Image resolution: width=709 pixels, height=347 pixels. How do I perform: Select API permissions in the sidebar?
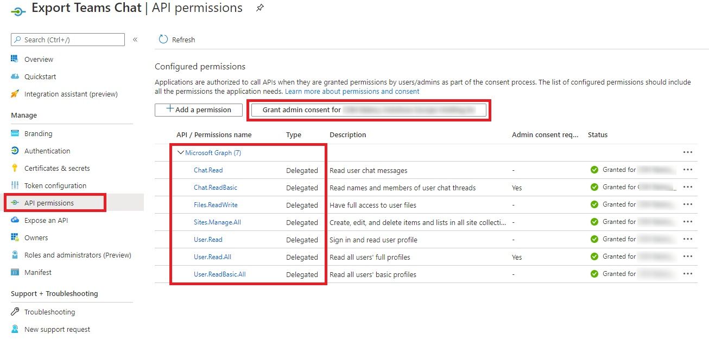point(49,203)
